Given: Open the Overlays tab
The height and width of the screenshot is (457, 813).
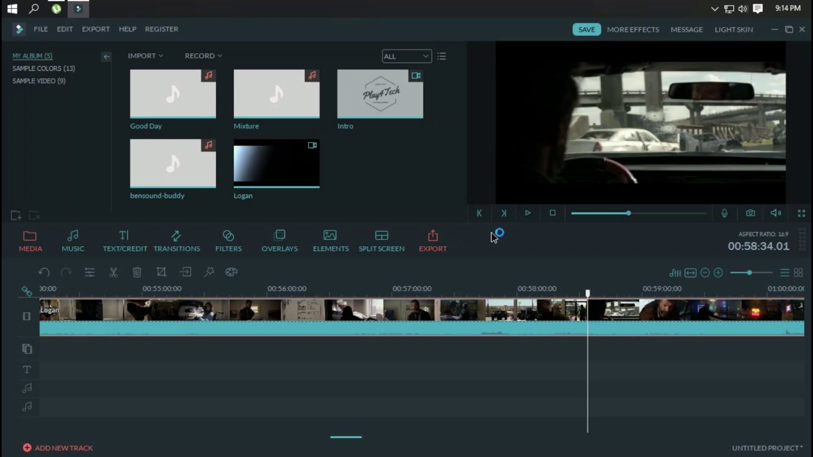Looking at the screenshot, I should coord(279,241).
